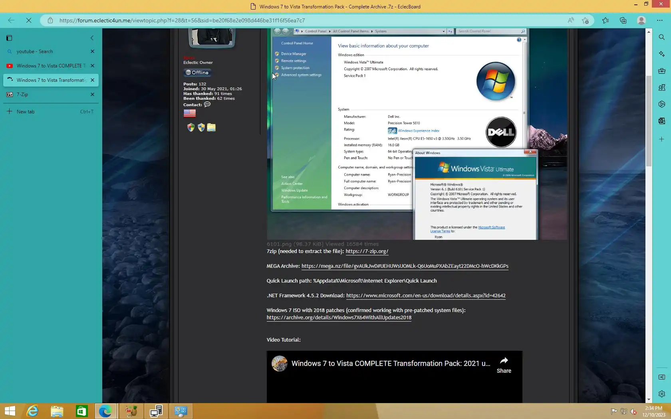This screenshot has height=419, width=671.
Task: Click the Share button on the video
Action: [x=504, y=365]
